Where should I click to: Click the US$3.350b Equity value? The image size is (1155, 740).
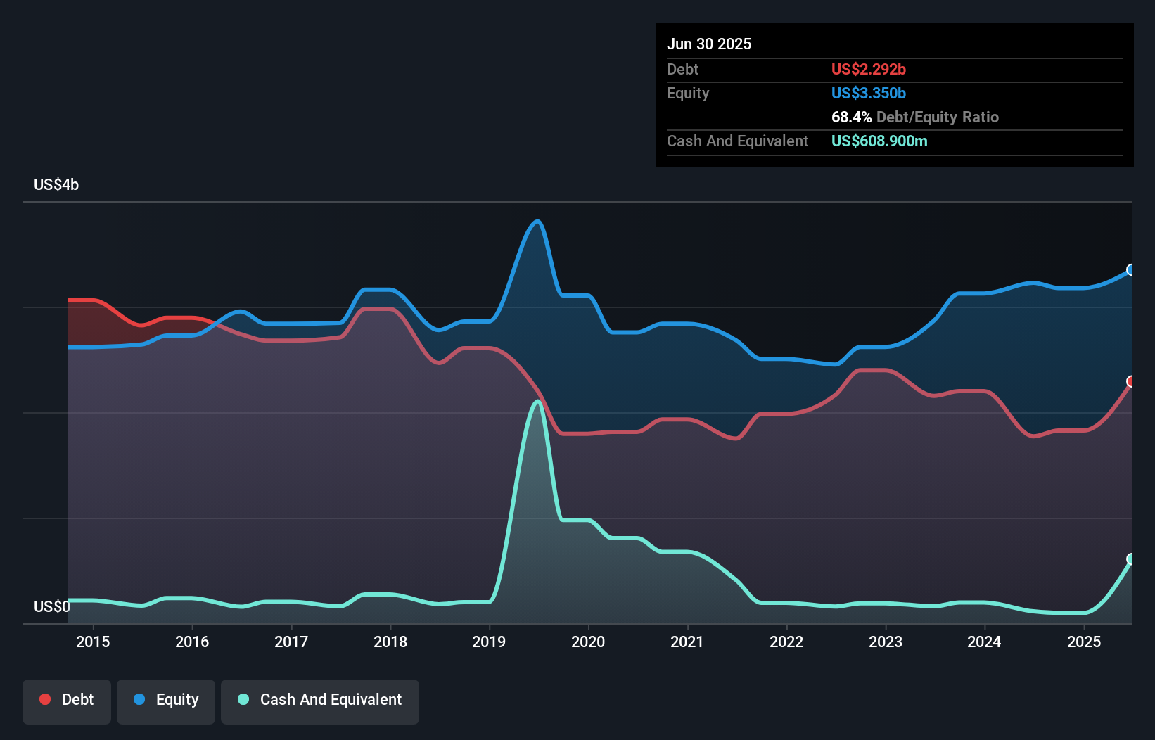(x=868, y=93)
